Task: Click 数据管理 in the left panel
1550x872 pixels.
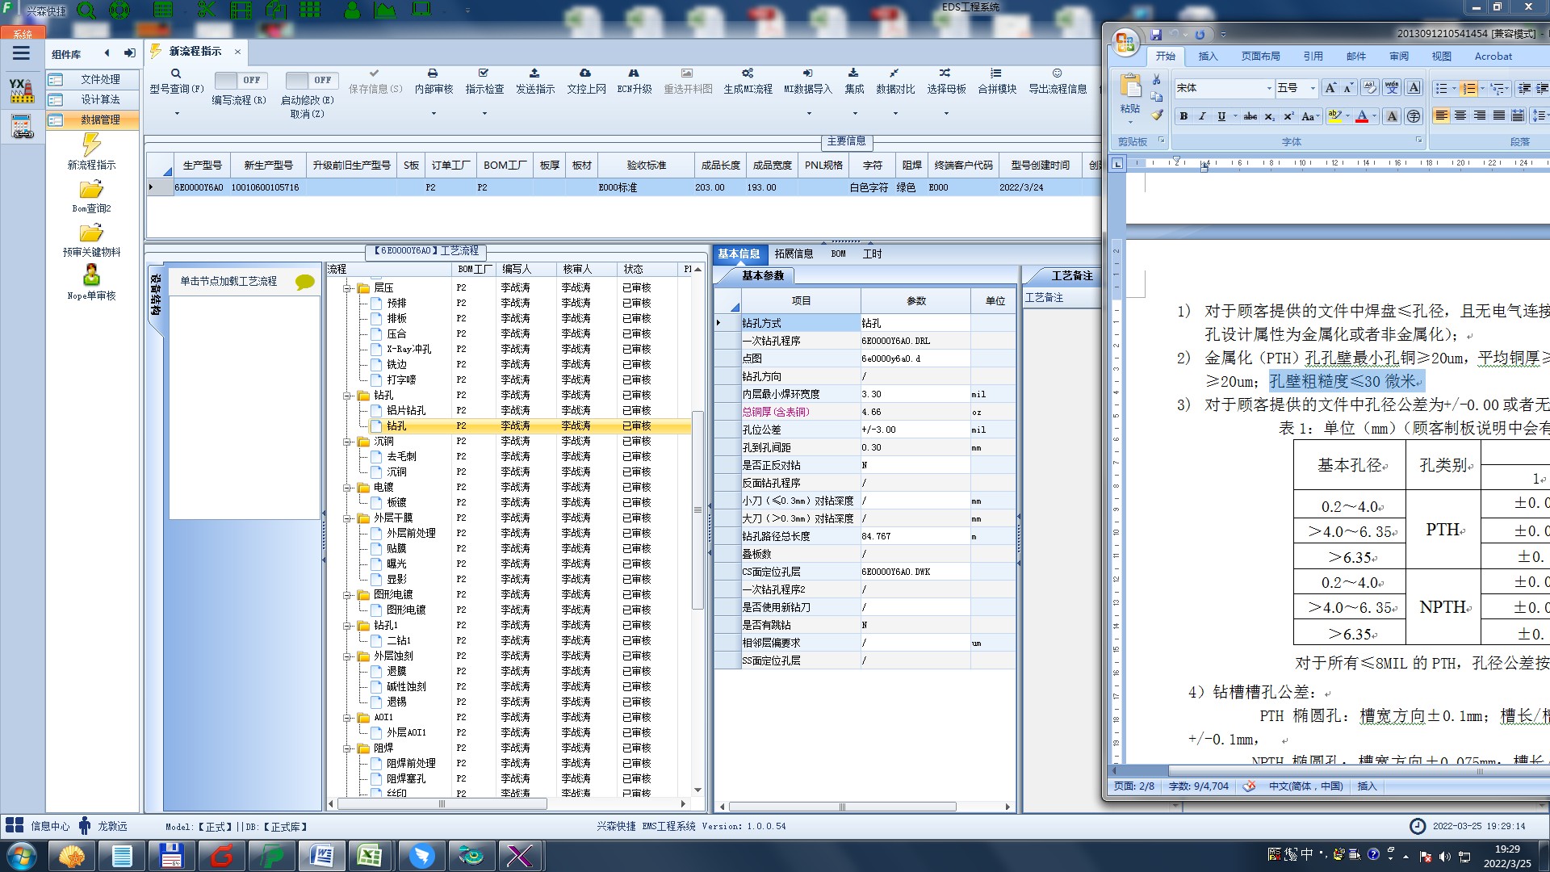Action: [x=100, y=119]
